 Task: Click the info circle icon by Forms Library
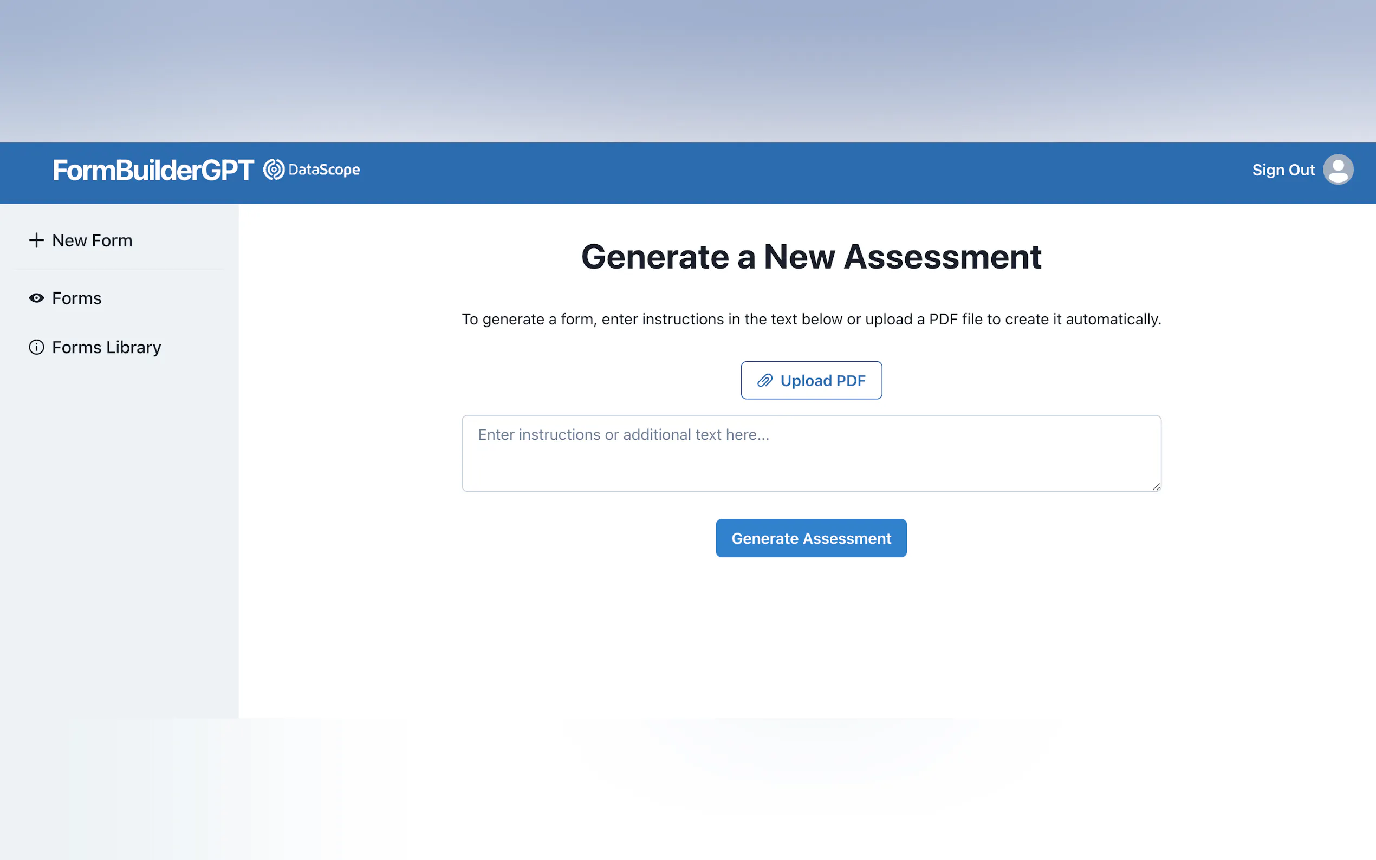[x=36, y=347]
